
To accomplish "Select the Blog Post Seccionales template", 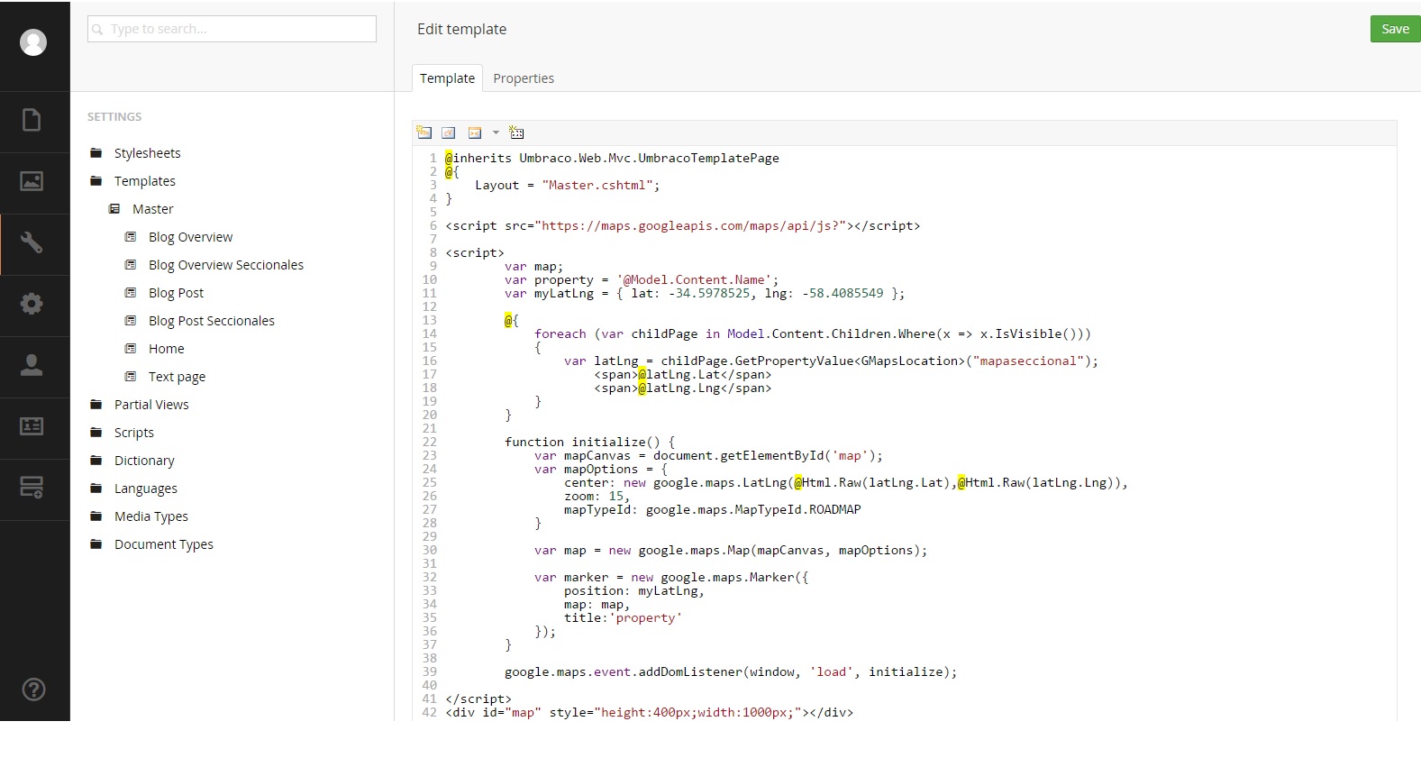I will (x=212, y=321).
